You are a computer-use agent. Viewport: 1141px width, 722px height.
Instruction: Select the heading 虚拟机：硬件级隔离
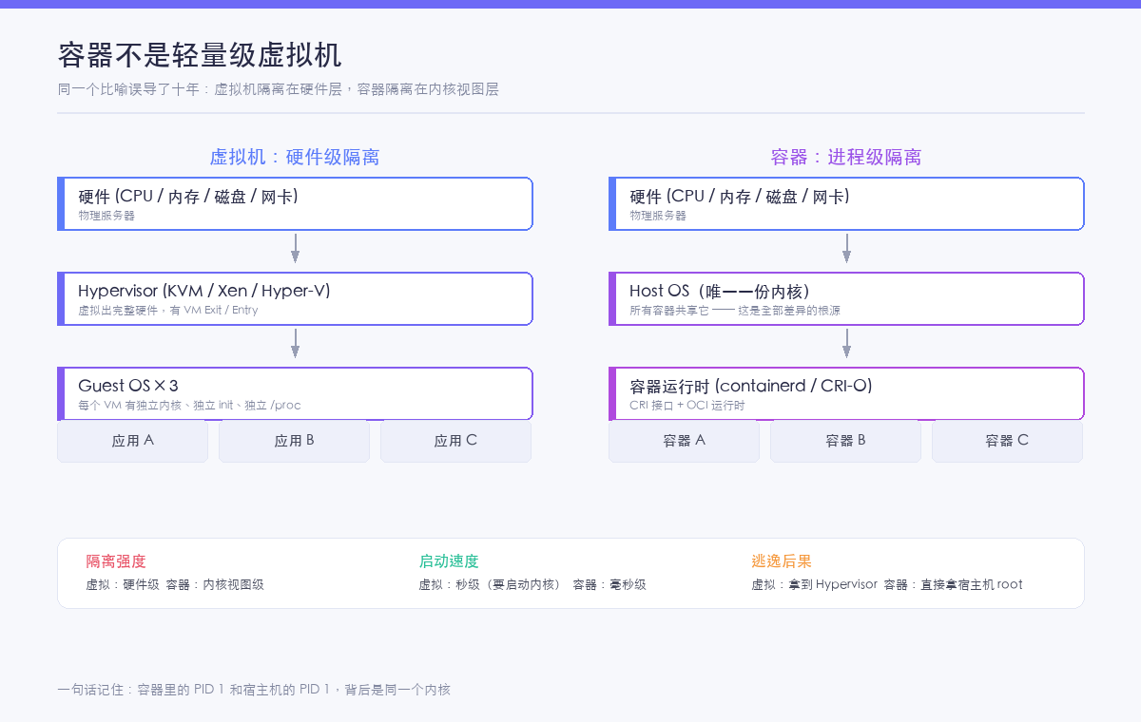point(295,157)
